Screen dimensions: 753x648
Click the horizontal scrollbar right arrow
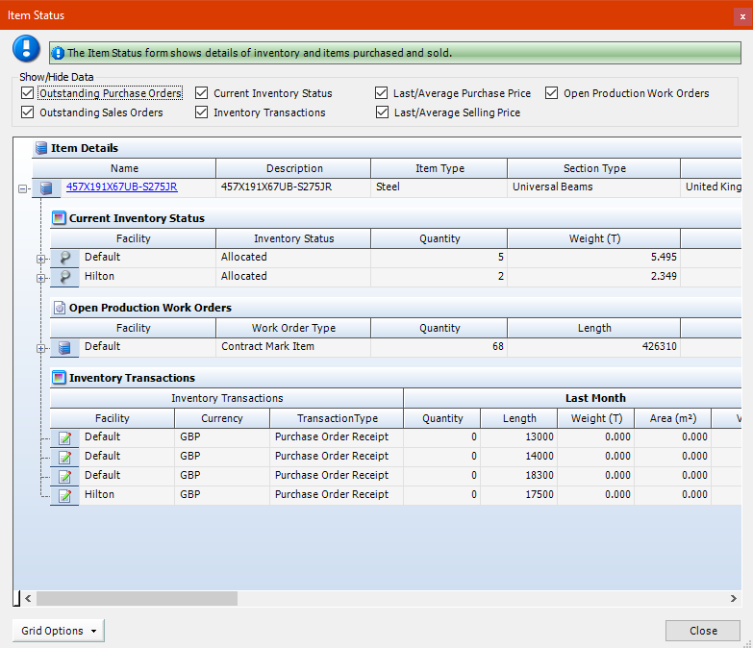tap(734, 598)
